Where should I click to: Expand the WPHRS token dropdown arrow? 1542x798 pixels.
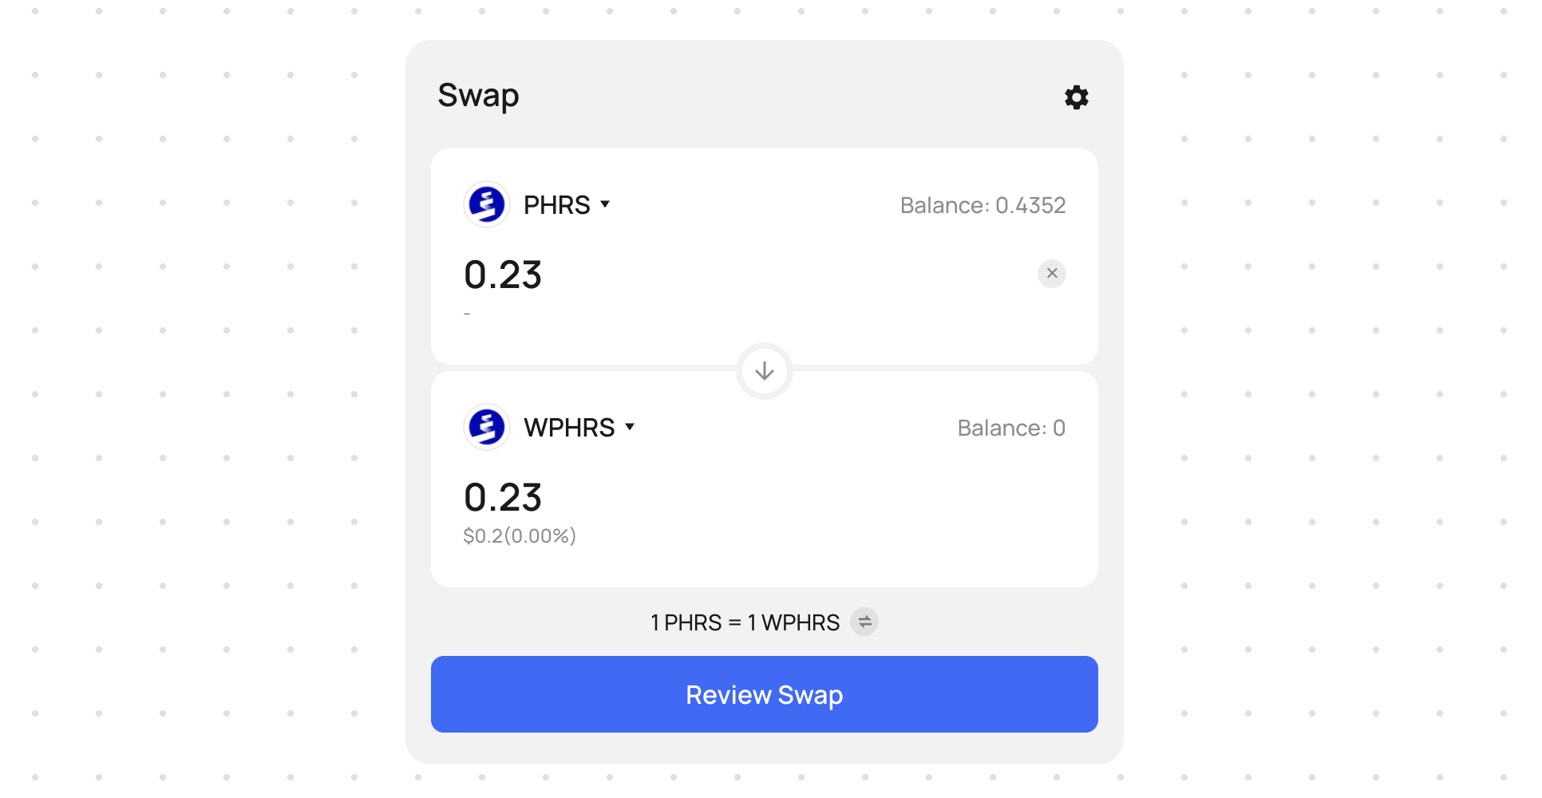[630, 427]
